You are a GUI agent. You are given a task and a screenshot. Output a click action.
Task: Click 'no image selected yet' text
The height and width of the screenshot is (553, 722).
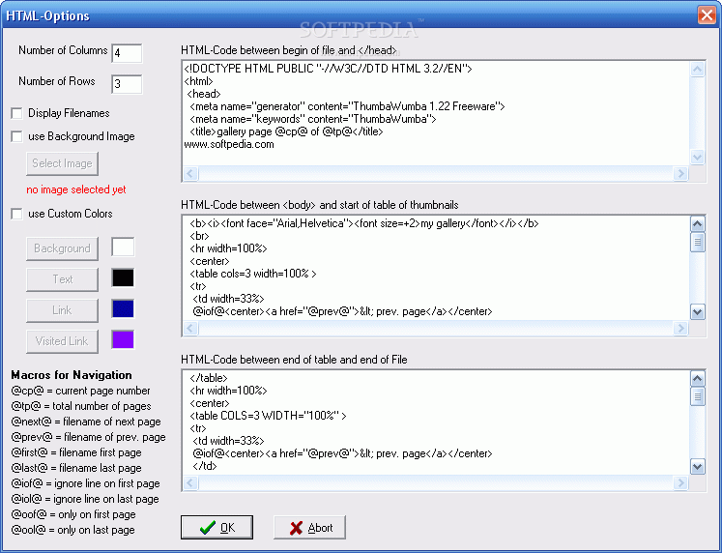(x=76, y=189)
